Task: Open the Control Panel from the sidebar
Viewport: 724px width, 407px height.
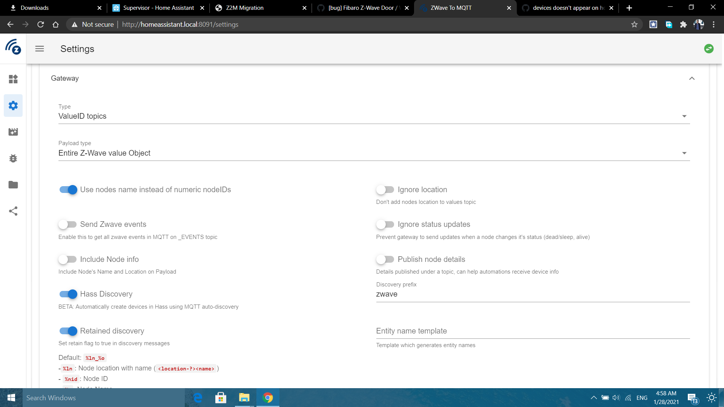Action: pyautogui.click(x=13, y=79)
